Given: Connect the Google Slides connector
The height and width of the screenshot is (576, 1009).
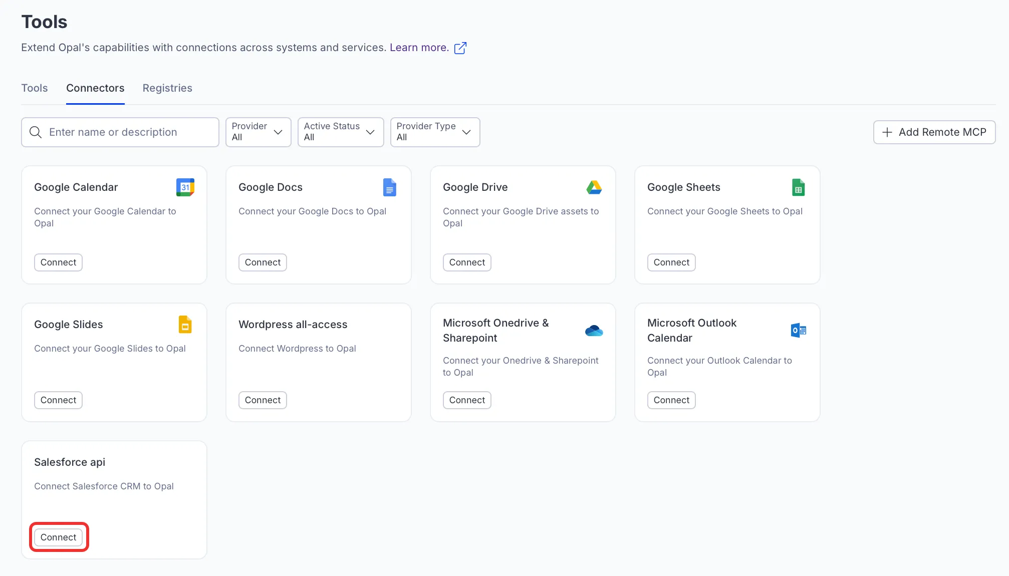Looking at the screenshot, I should pyautogui.click(x=58, y=400).
